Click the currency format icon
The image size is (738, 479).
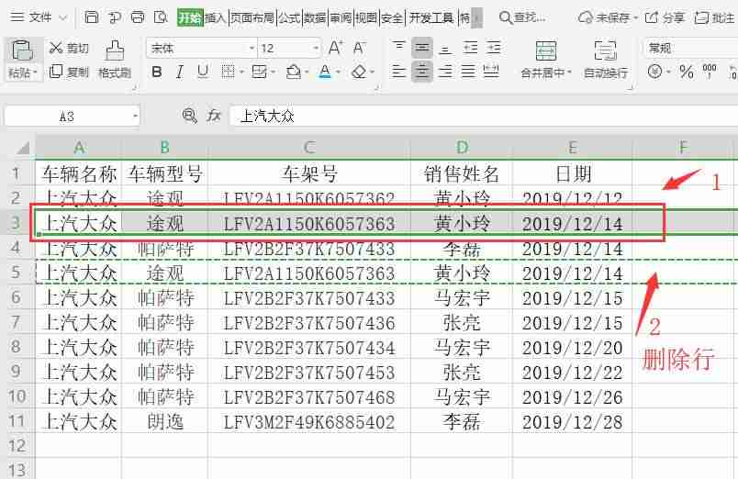654,72
